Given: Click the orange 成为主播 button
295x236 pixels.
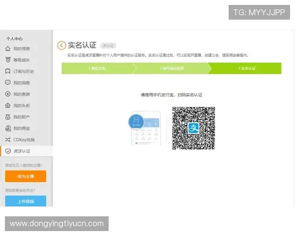Looking at the screenshot, I should point(26,176).
